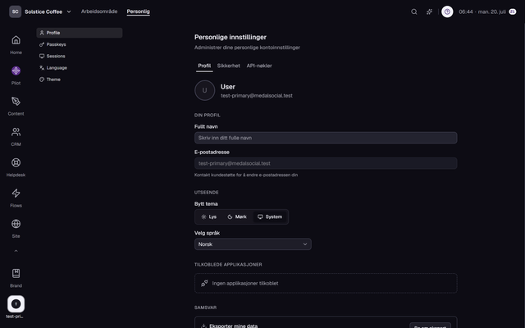
Task: Focus the Fullt navn input field
Action: point(326,138)
